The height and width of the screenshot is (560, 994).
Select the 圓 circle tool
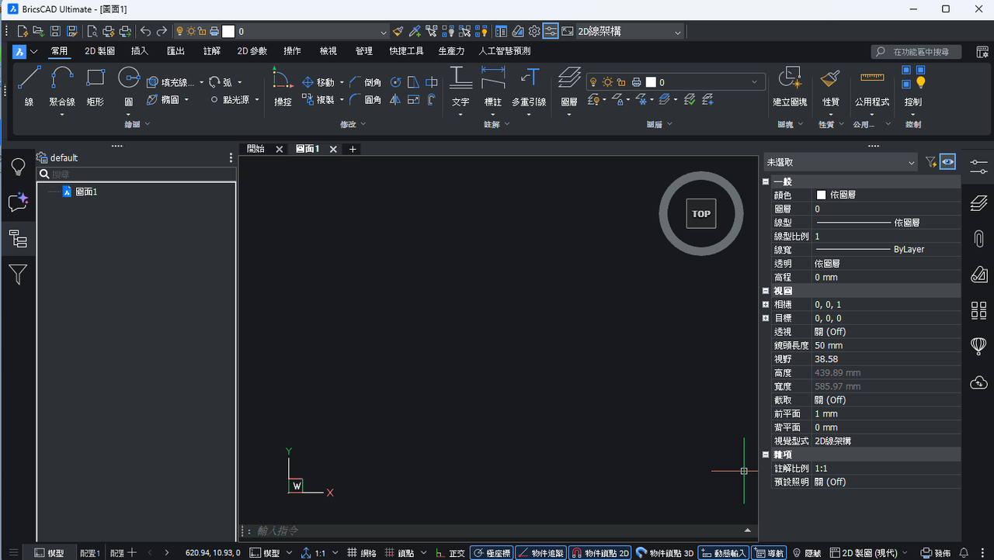point(128,86)
